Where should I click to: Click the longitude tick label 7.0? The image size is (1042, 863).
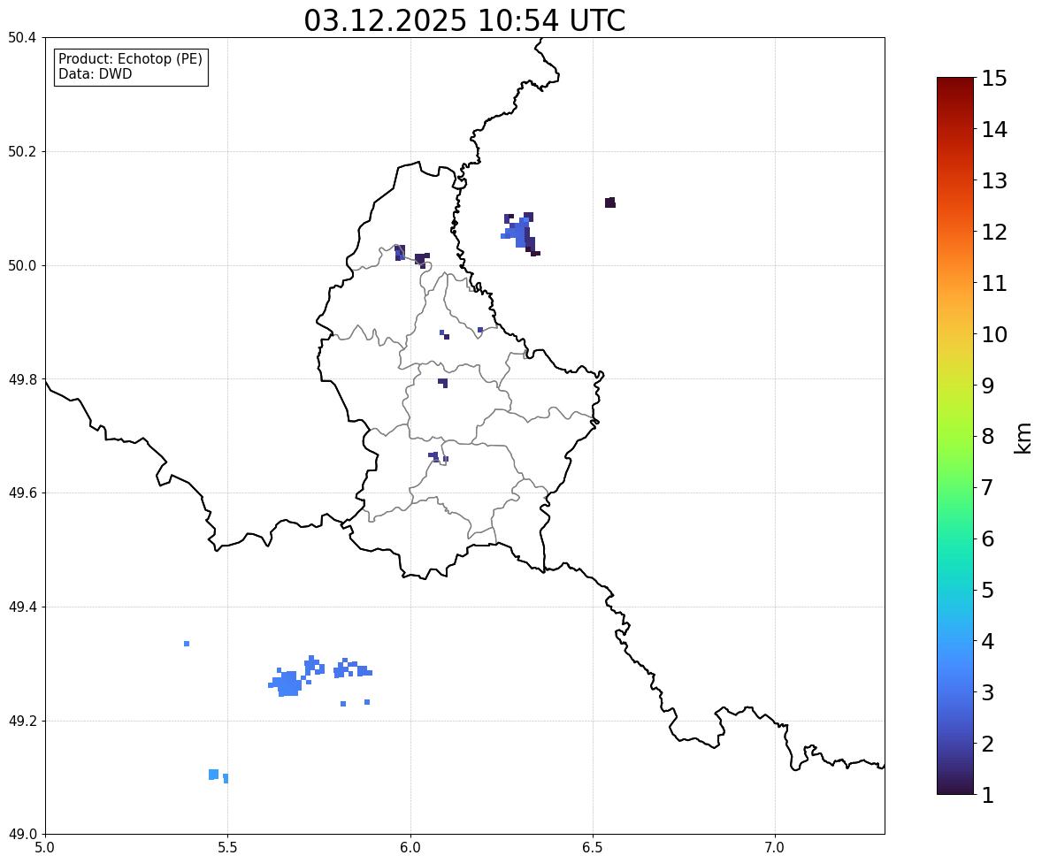[x=775, y=848]
